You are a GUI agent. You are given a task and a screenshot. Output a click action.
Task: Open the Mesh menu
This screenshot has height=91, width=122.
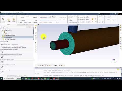[12, 14]
